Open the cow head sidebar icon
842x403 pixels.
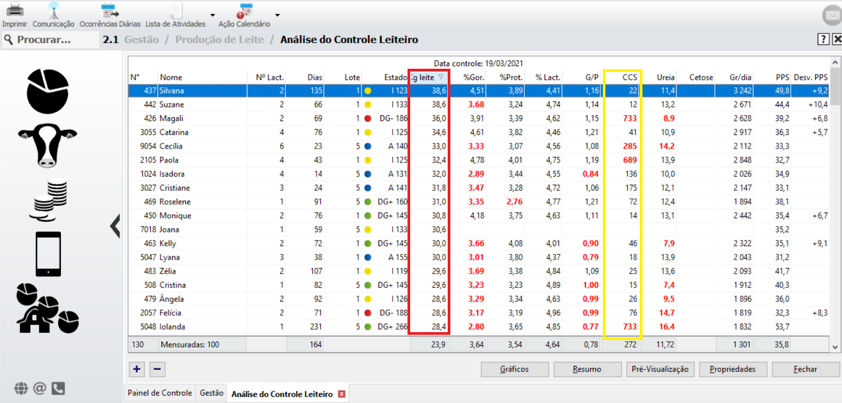pyautogui.click(x=48, y=145)
